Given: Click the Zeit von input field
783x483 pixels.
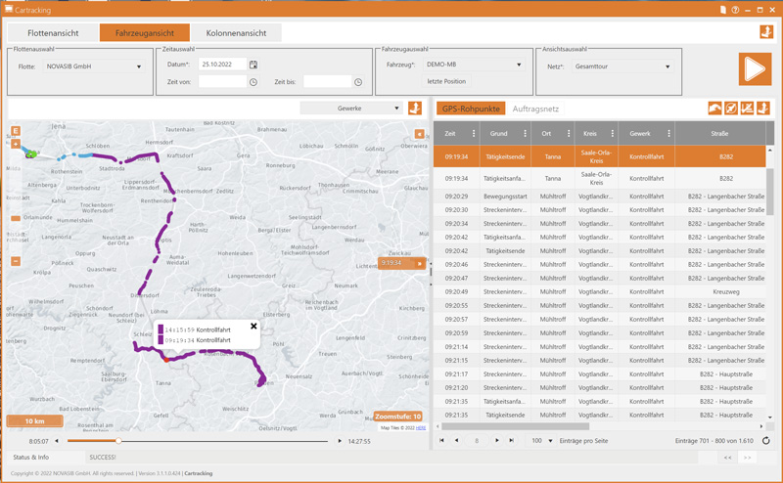Looking at the screenshot, I should (223, 82).
